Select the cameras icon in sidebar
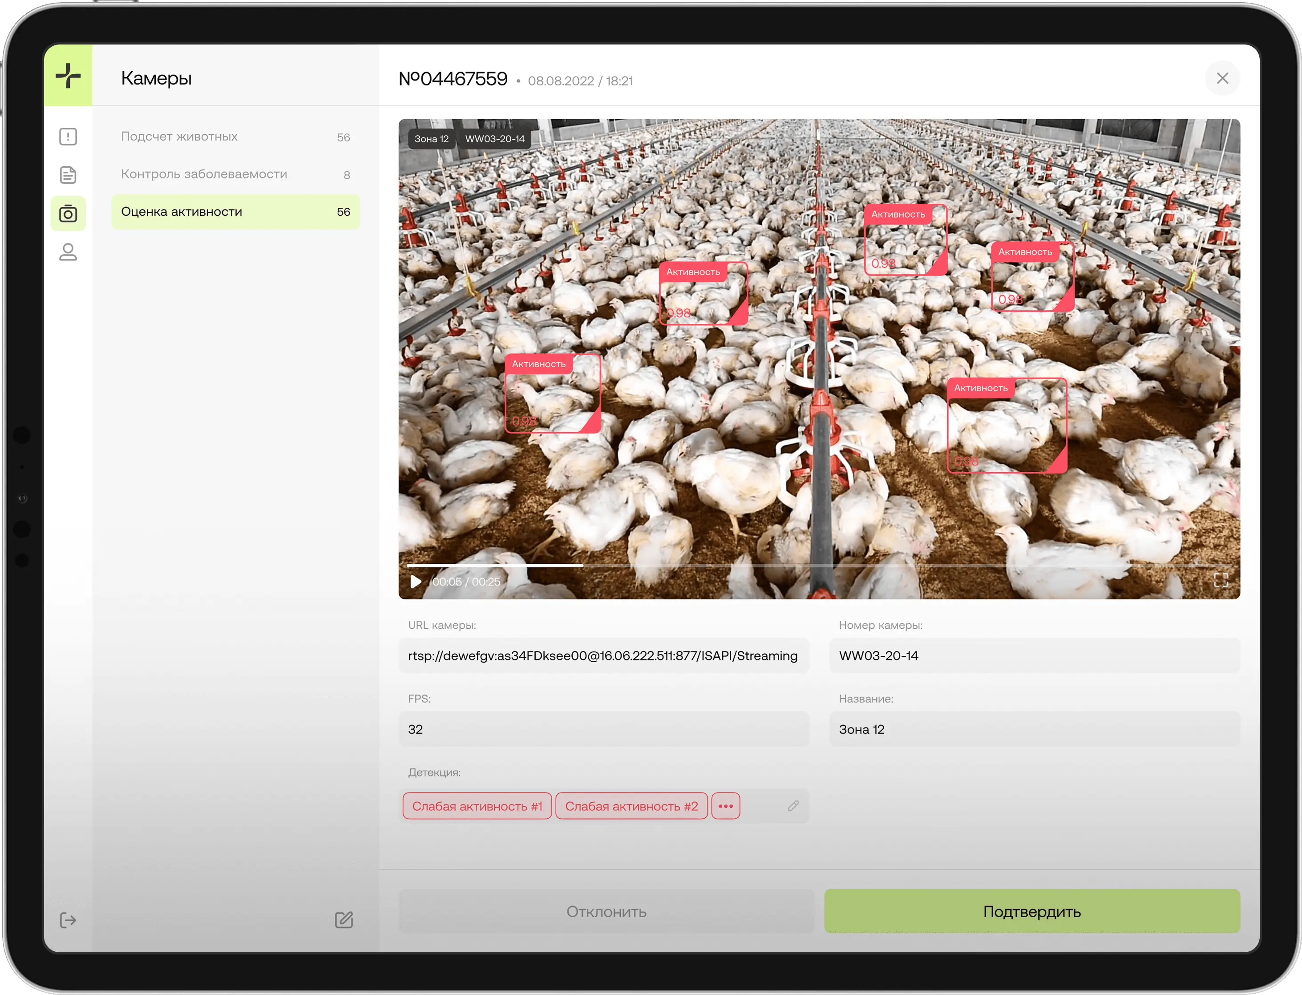This screenshot has width=1302, height=995. tap(68, 213)
